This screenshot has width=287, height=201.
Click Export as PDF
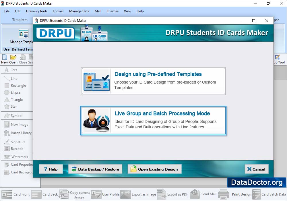172,194
